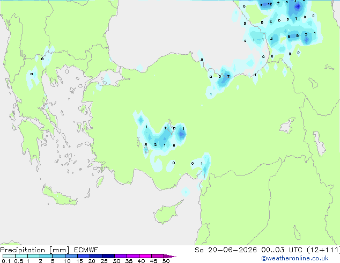Click the 25–30 mm navy legend swatch
Image resolution: width=340 pixels, height=263 pixels.
[x=108, y=256]
